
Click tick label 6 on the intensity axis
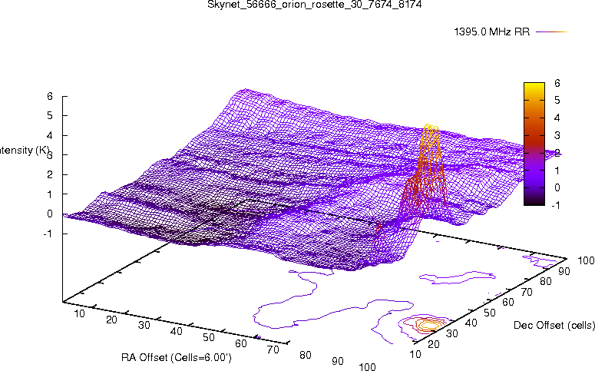click(x=49, y=96)
